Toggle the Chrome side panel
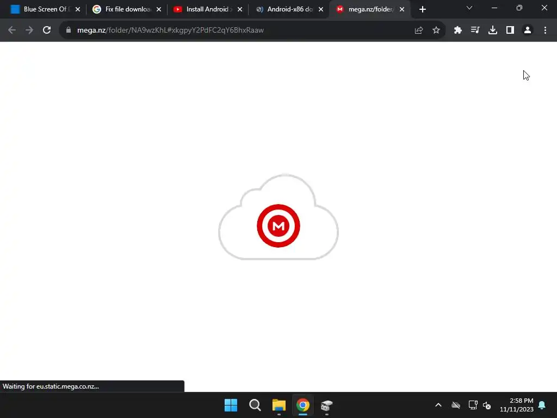The height and width of the screenshot is (418, 557). point(510,30)
